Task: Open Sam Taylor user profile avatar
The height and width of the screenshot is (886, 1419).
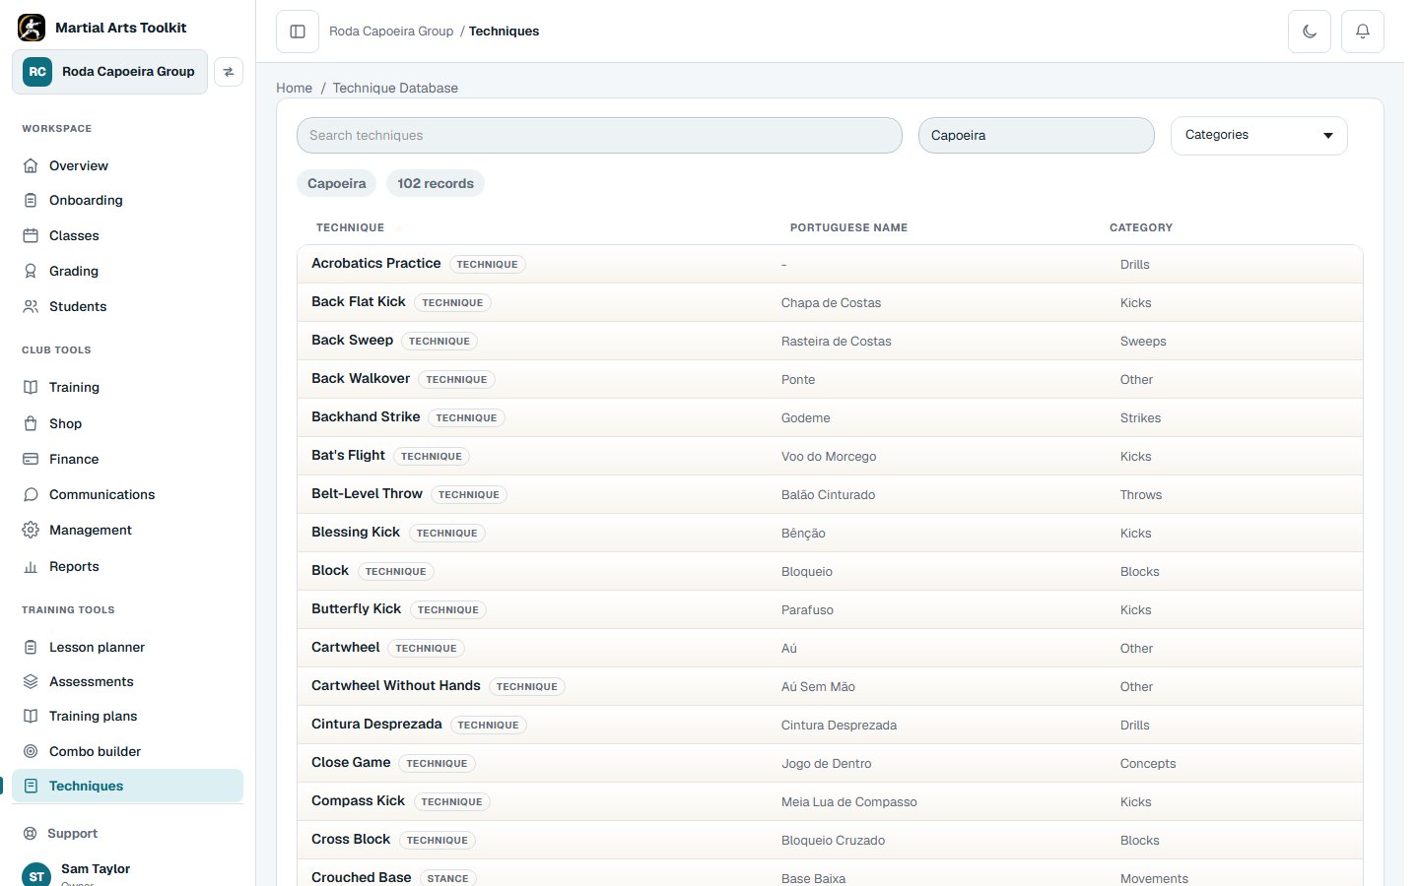Action: pyautogui.click(x=36, y=874)
